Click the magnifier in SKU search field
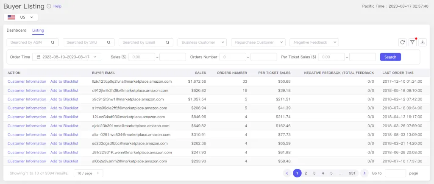434x184 pixels. pyautogui.click(x=109, y=42)
